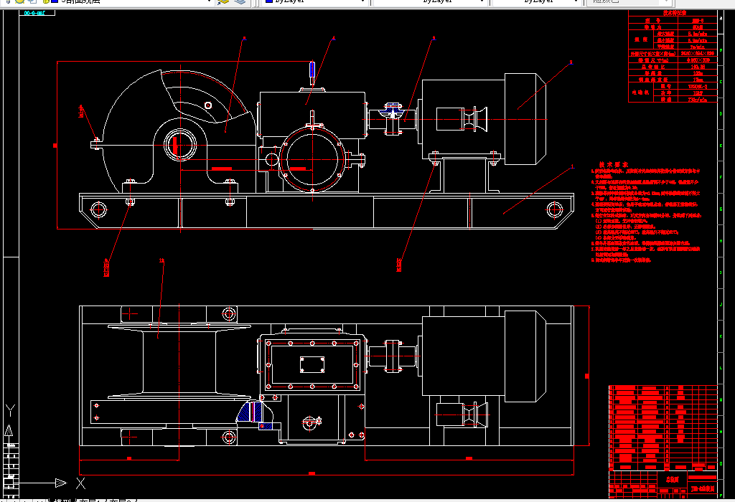The width and height of the screenshot is (735, 502).
Task: Select the red grip on left vertical dimension
Action: coord(55,146)
